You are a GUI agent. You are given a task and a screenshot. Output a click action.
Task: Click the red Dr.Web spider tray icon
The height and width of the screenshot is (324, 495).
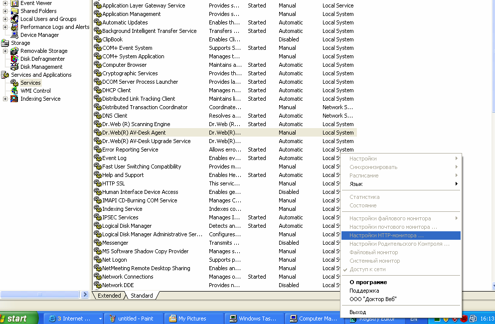464,319
